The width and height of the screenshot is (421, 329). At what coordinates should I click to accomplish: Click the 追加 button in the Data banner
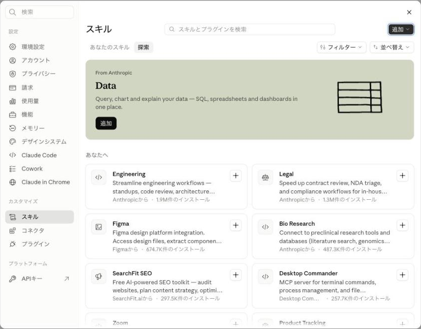point(106,123)
